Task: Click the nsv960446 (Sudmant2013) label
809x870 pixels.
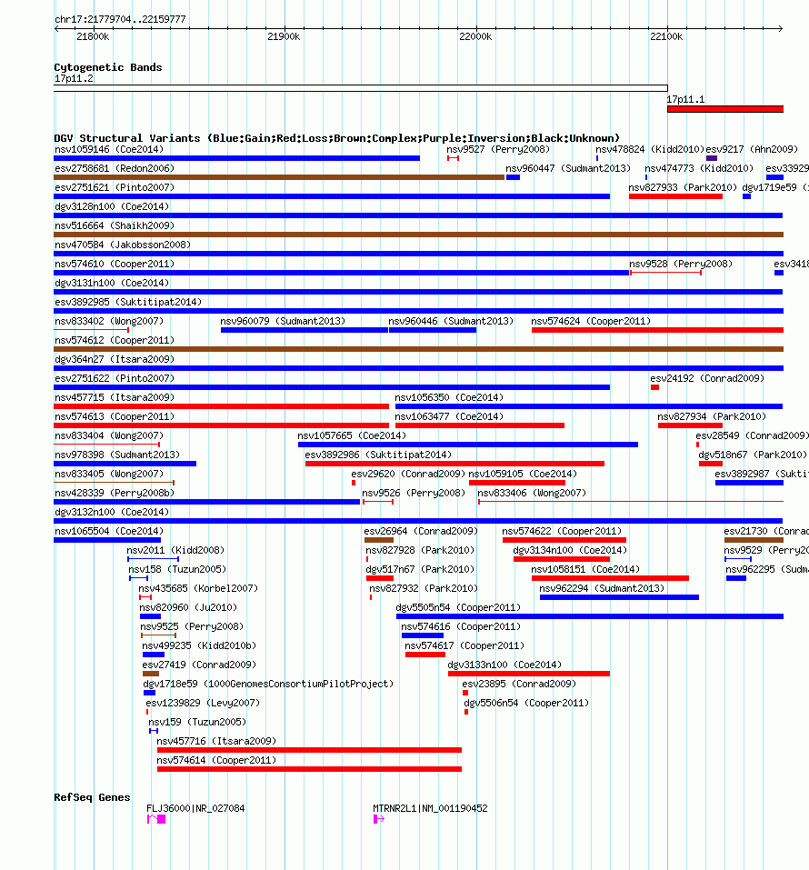Action: tap(451, 321)
